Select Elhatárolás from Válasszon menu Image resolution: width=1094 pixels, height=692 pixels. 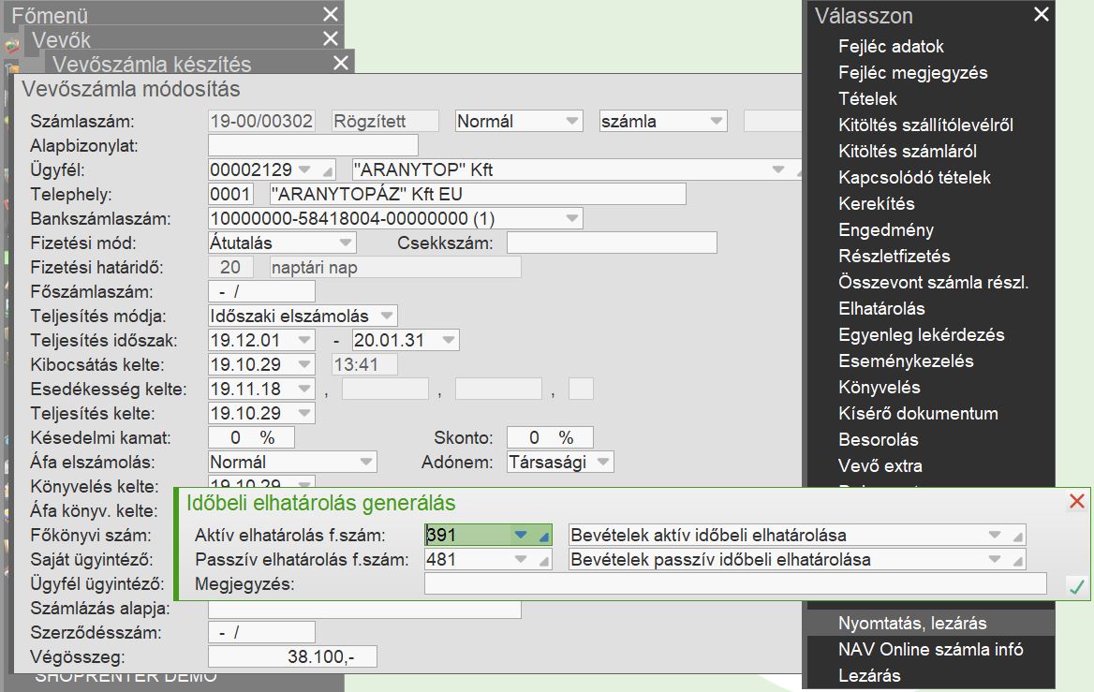(881, 308)
